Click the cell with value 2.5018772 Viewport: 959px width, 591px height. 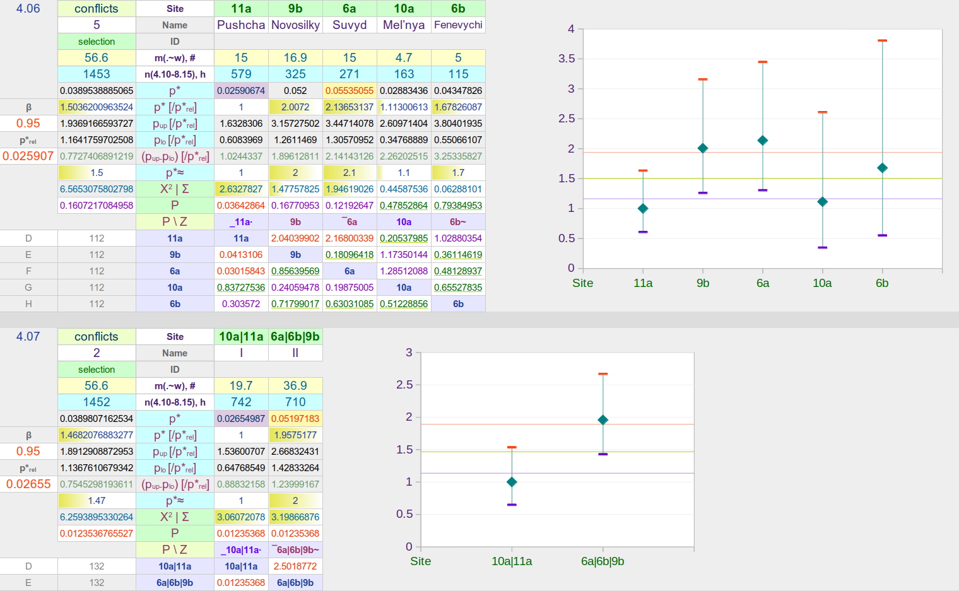[295, 566]
